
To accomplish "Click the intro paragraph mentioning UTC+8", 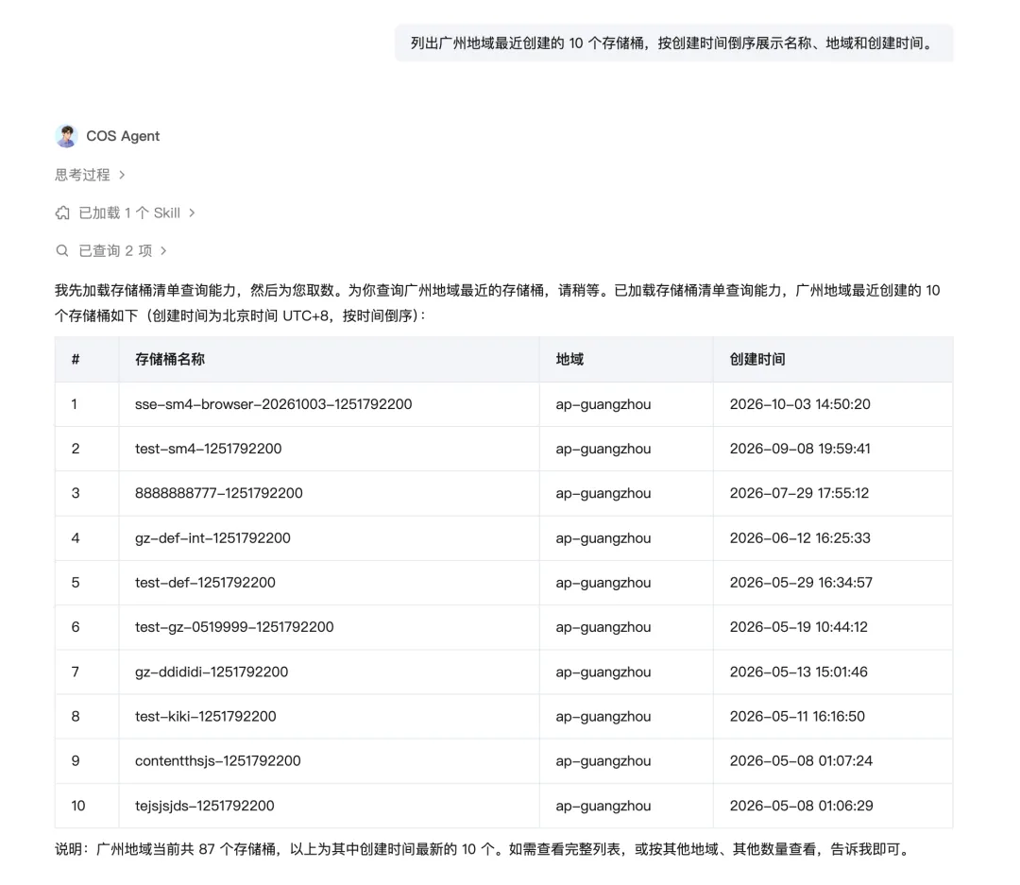I will coord(498,302).
